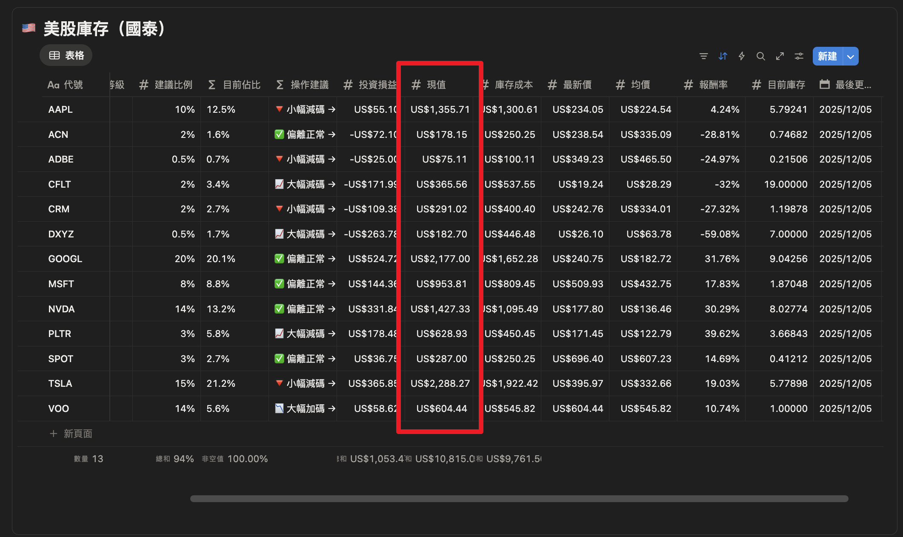Open the 報酬率 column header menu
Viewport: 903px width, 537px height.
713,85
